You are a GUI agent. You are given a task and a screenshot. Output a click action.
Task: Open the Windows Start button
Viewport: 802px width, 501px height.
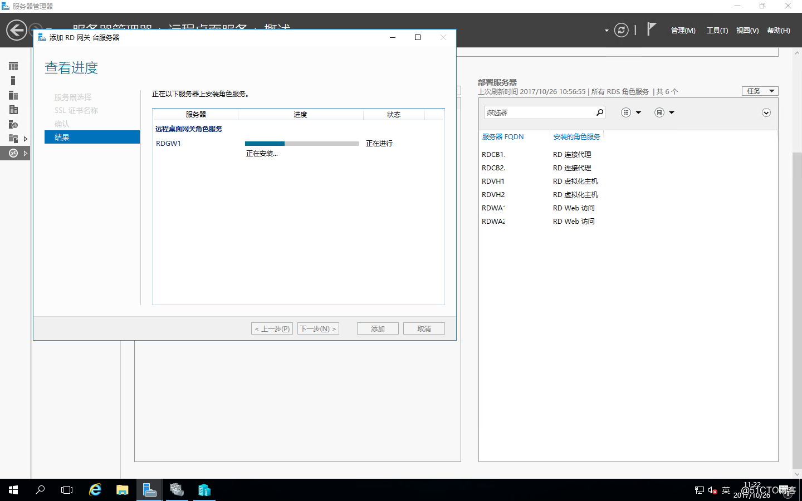pos(13,490)
